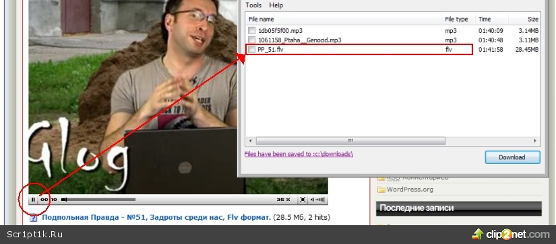This screenshot has width=556, height=244.
Task: Open the Подпольная Правда №51 Flv link
Action: 156,217
